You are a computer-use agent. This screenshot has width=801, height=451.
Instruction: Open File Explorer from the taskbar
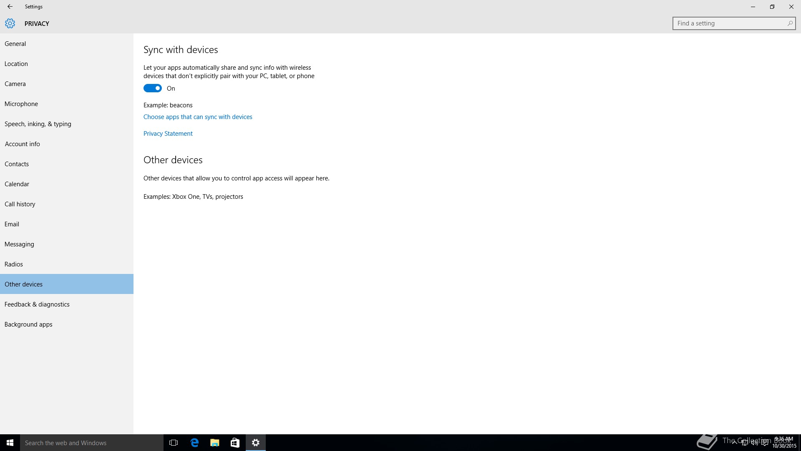(215, 443)
